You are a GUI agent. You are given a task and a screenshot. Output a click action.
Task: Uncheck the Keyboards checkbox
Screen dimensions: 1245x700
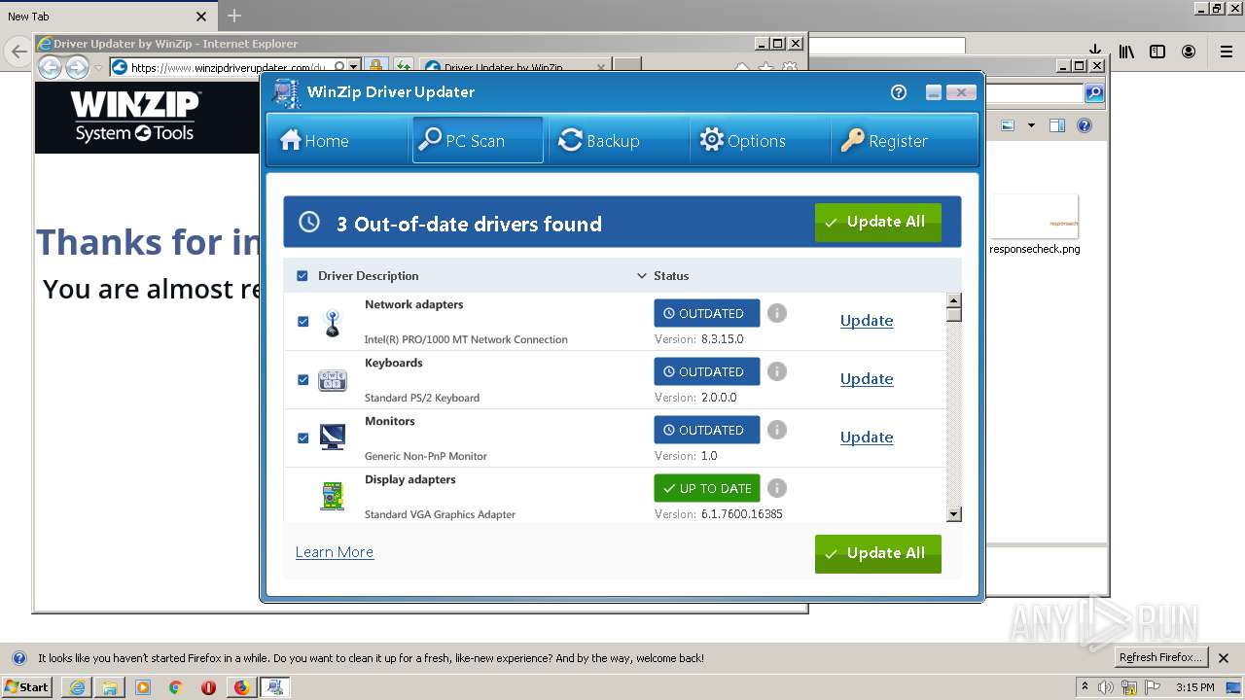point(303,380)
